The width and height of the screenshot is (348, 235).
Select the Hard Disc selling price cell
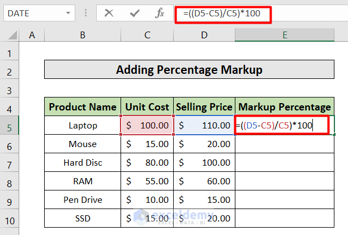(204, 162)
